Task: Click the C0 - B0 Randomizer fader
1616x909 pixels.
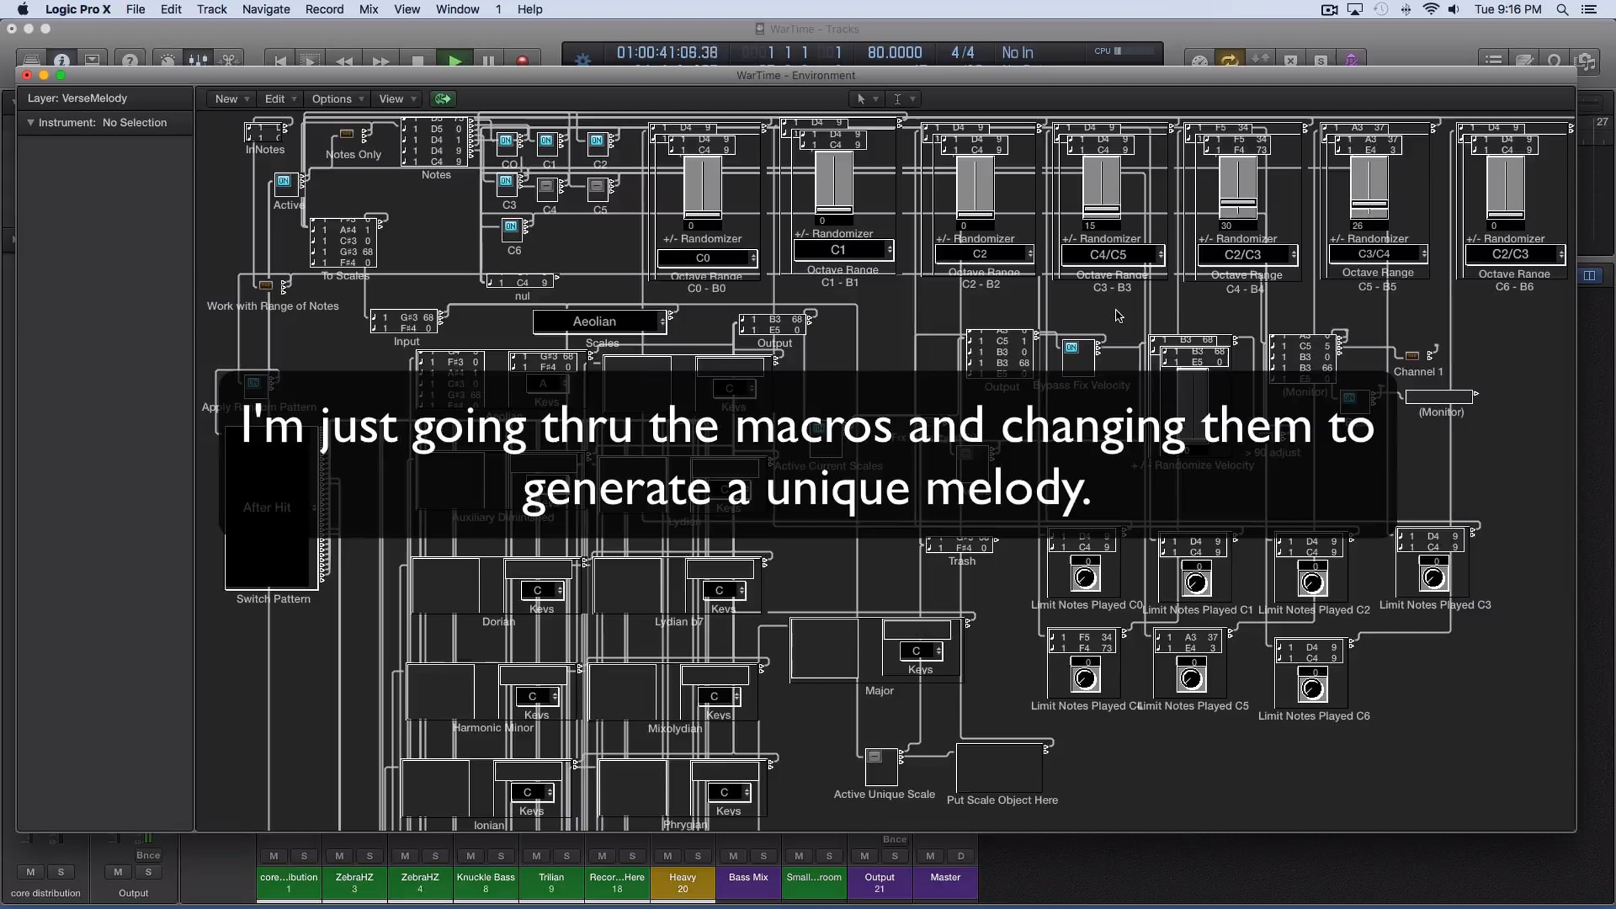Action: tap(703, 187)
